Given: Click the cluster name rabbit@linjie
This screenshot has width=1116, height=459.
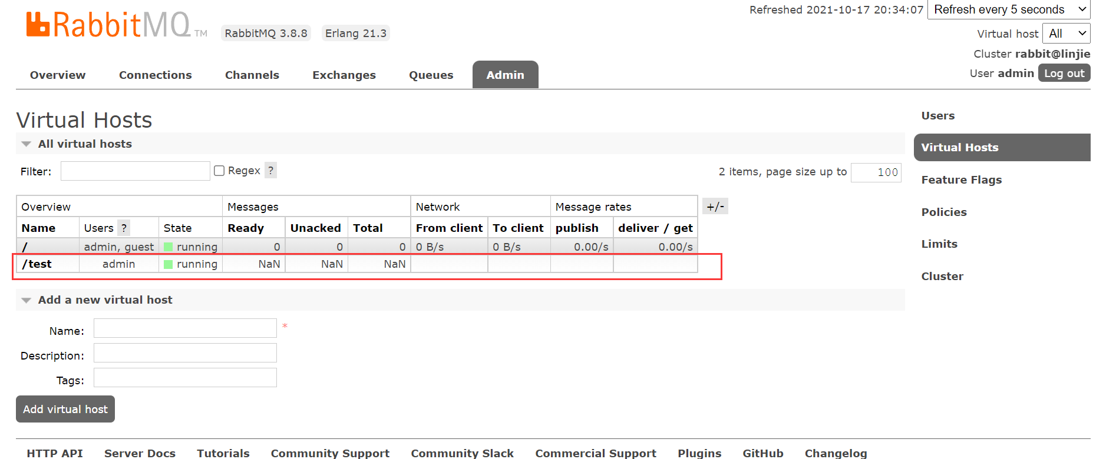Looking at the screenshot, I should pos(1052,54).
